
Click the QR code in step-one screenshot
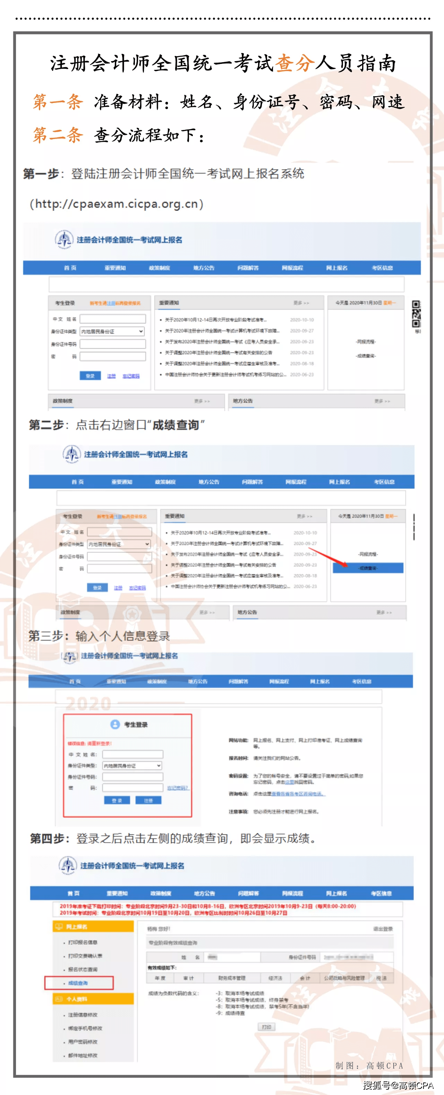click(416, 314)
